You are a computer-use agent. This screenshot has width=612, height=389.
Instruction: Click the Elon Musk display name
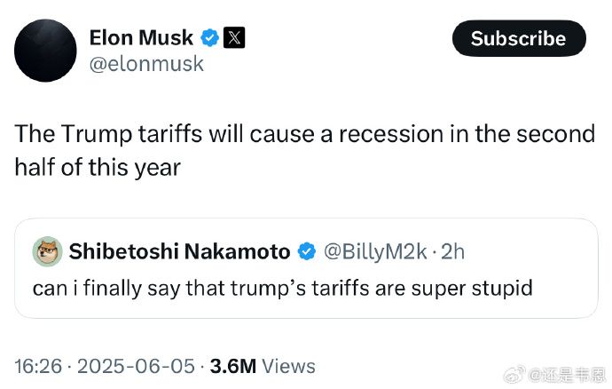(141, 38)
